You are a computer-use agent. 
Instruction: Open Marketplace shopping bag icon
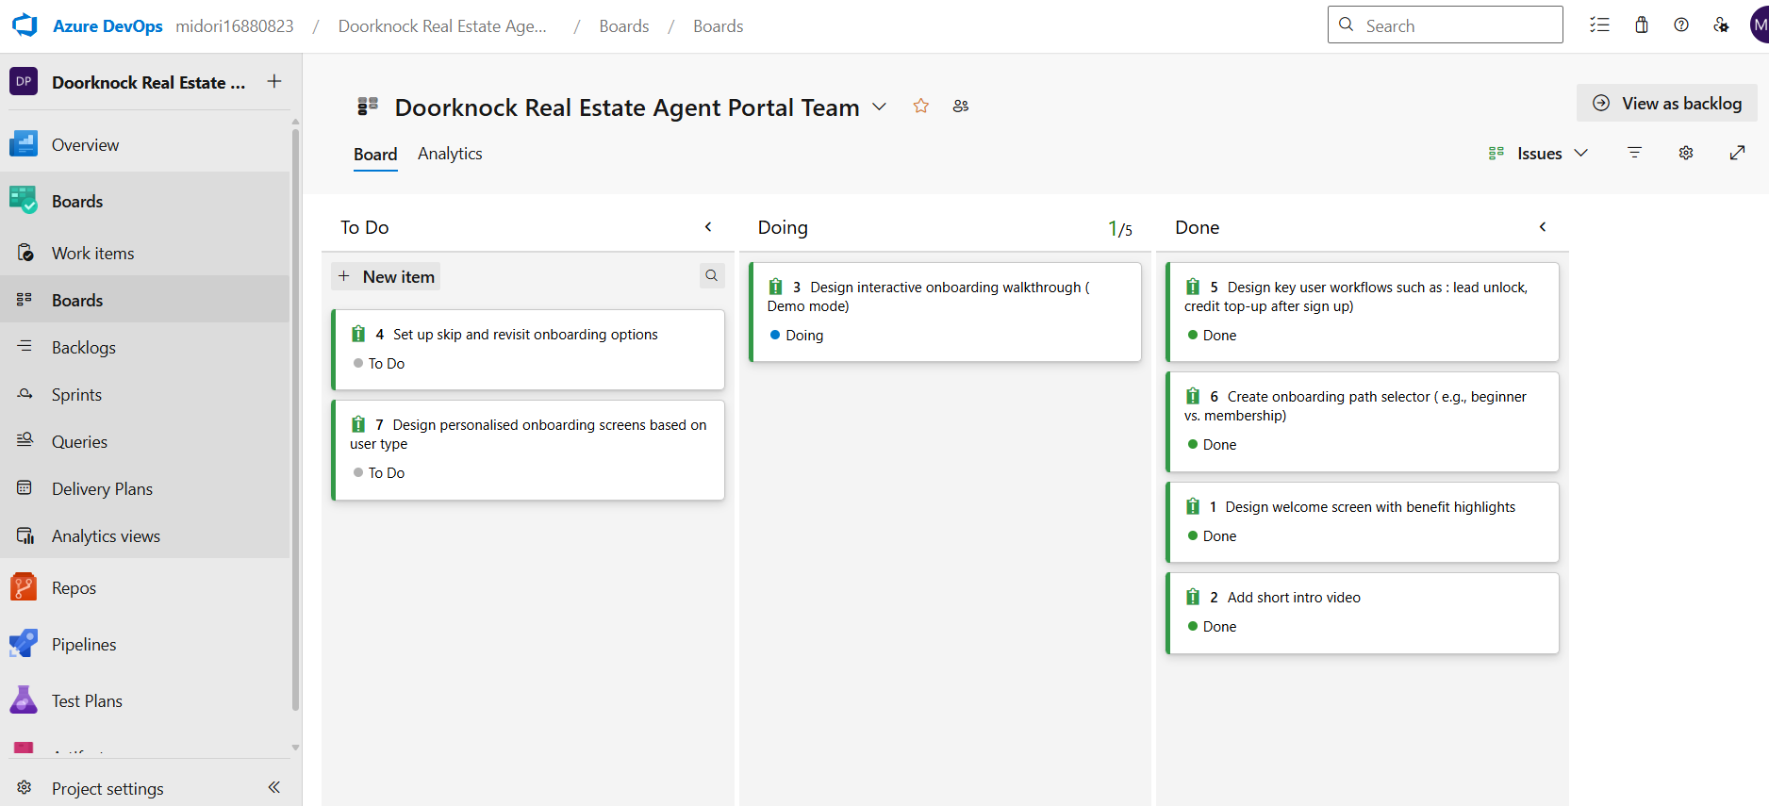pos(1642,25)
